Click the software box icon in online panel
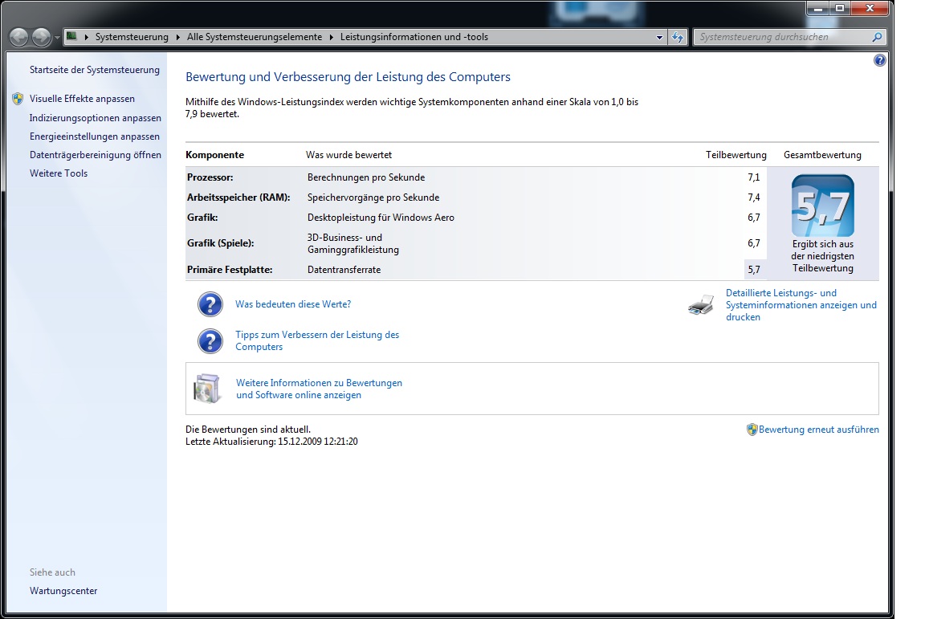This screenshot has height=619, width=925. (207, 389)
